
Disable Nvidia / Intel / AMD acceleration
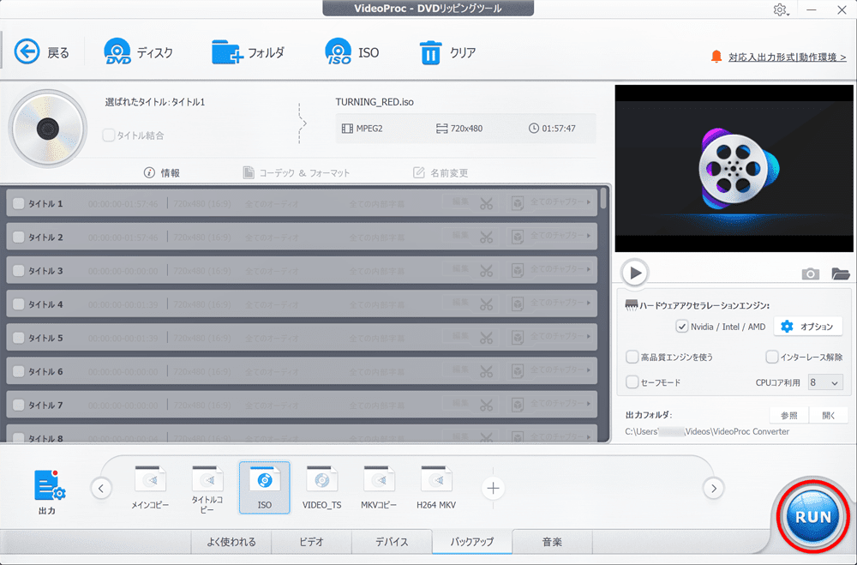(682, 327)
